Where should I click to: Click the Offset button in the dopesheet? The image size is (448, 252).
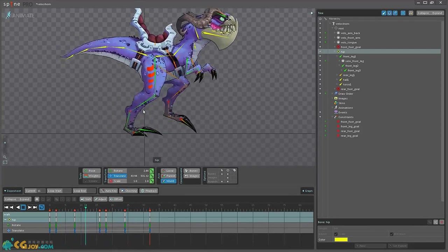click(x=116, y=199)
